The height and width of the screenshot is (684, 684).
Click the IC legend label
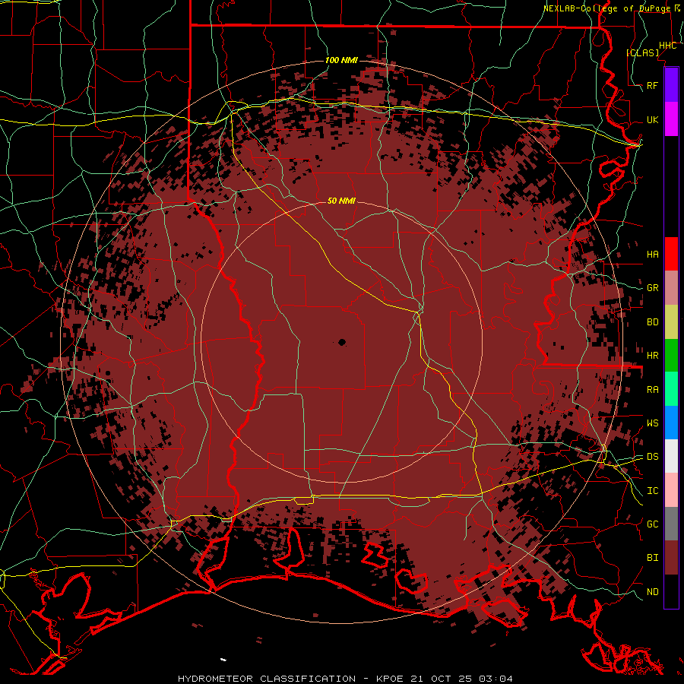tap(653, 491)
